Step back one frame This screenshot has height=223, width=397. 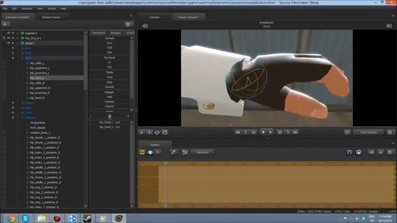[254, 132]
